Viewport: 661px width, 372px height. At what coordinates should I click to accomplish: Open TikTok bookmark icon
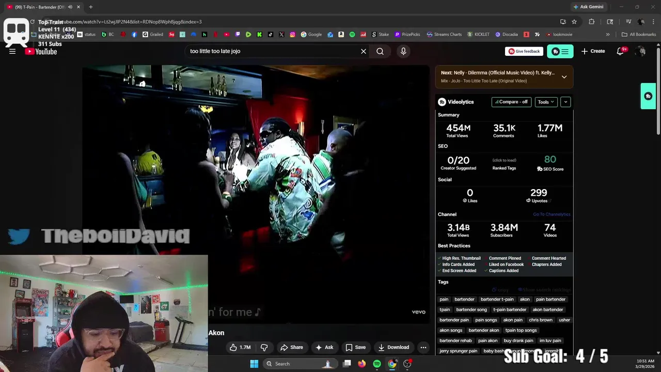(x=271, y=35)
